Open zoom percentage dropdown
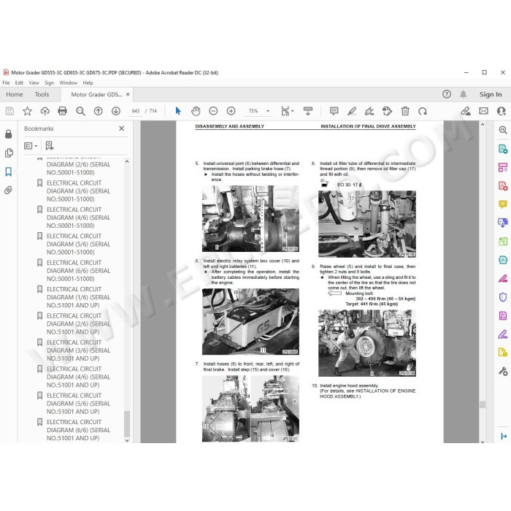511x511 pixels. point(268,111)
